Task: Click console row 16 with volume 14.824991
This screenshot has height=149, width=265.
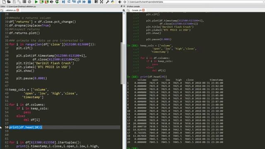Action: [175, 130]
